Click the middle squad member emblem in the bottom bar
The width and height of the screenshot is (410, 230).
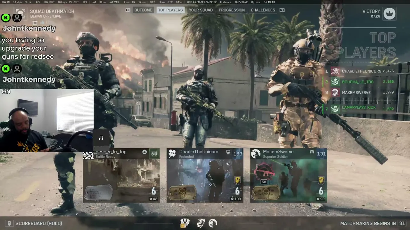coord(201,223)
